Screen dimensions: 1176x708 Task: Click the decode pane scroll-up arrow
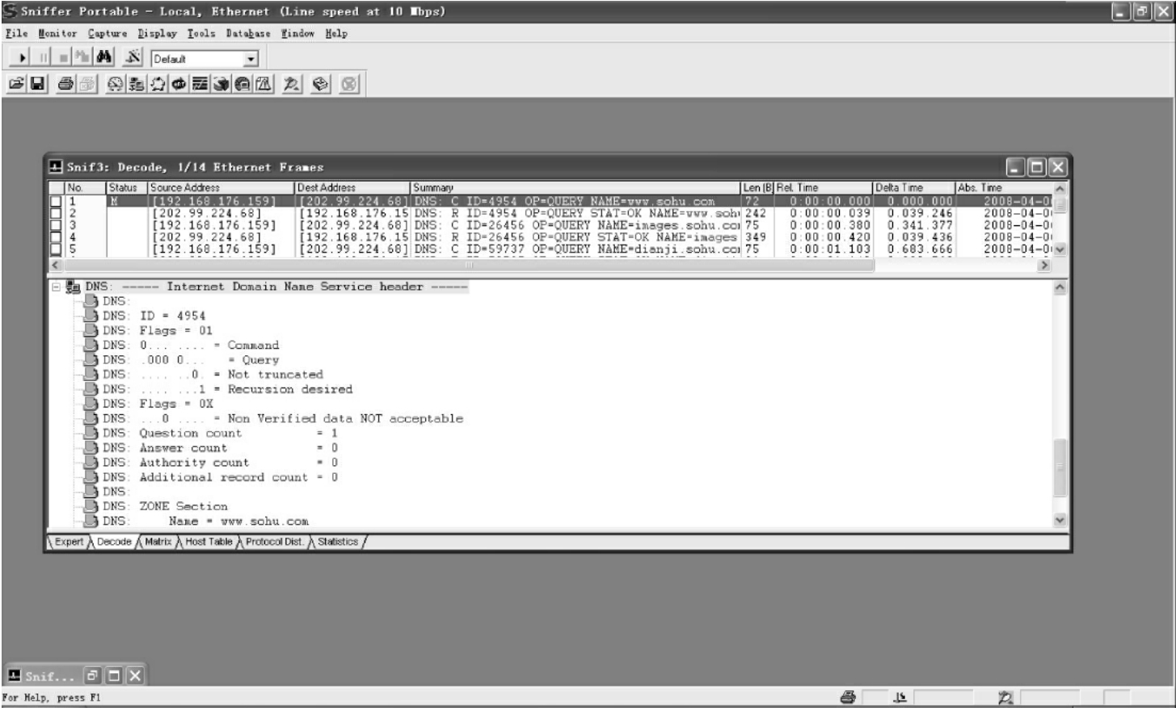click(x=1060, y=287)
